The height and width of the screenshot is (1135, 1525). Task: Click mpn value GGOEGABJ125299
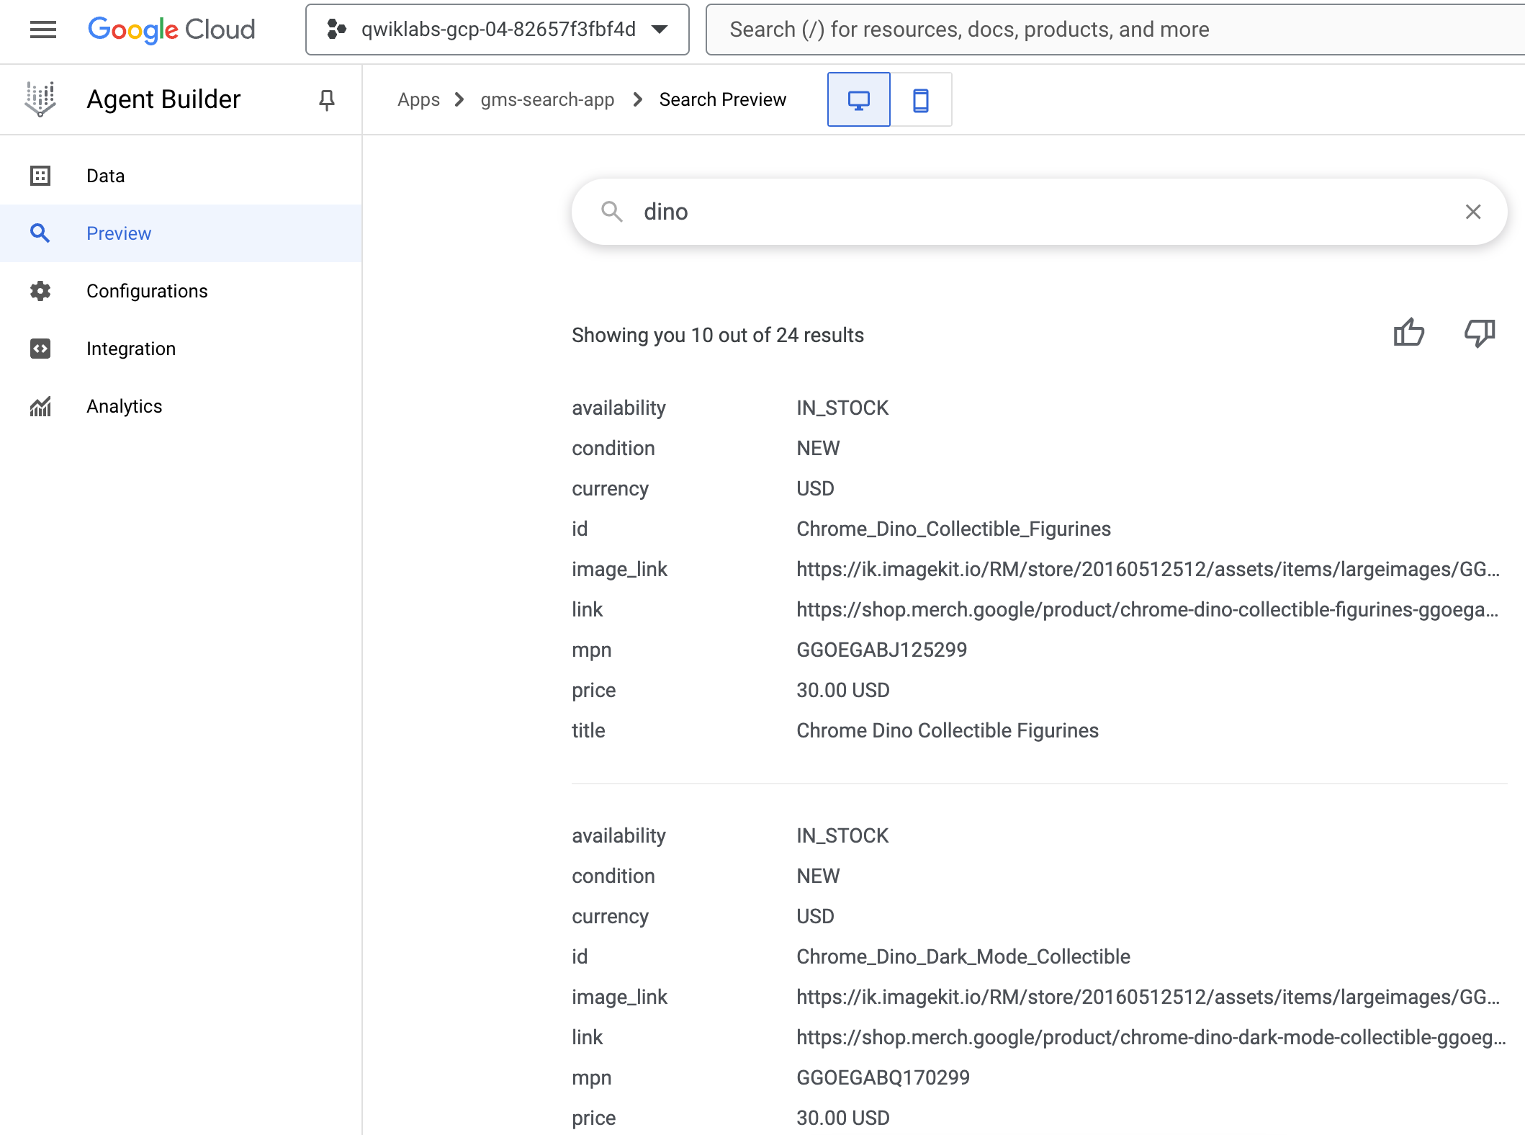pyautogui.click(x=881, y=650)
